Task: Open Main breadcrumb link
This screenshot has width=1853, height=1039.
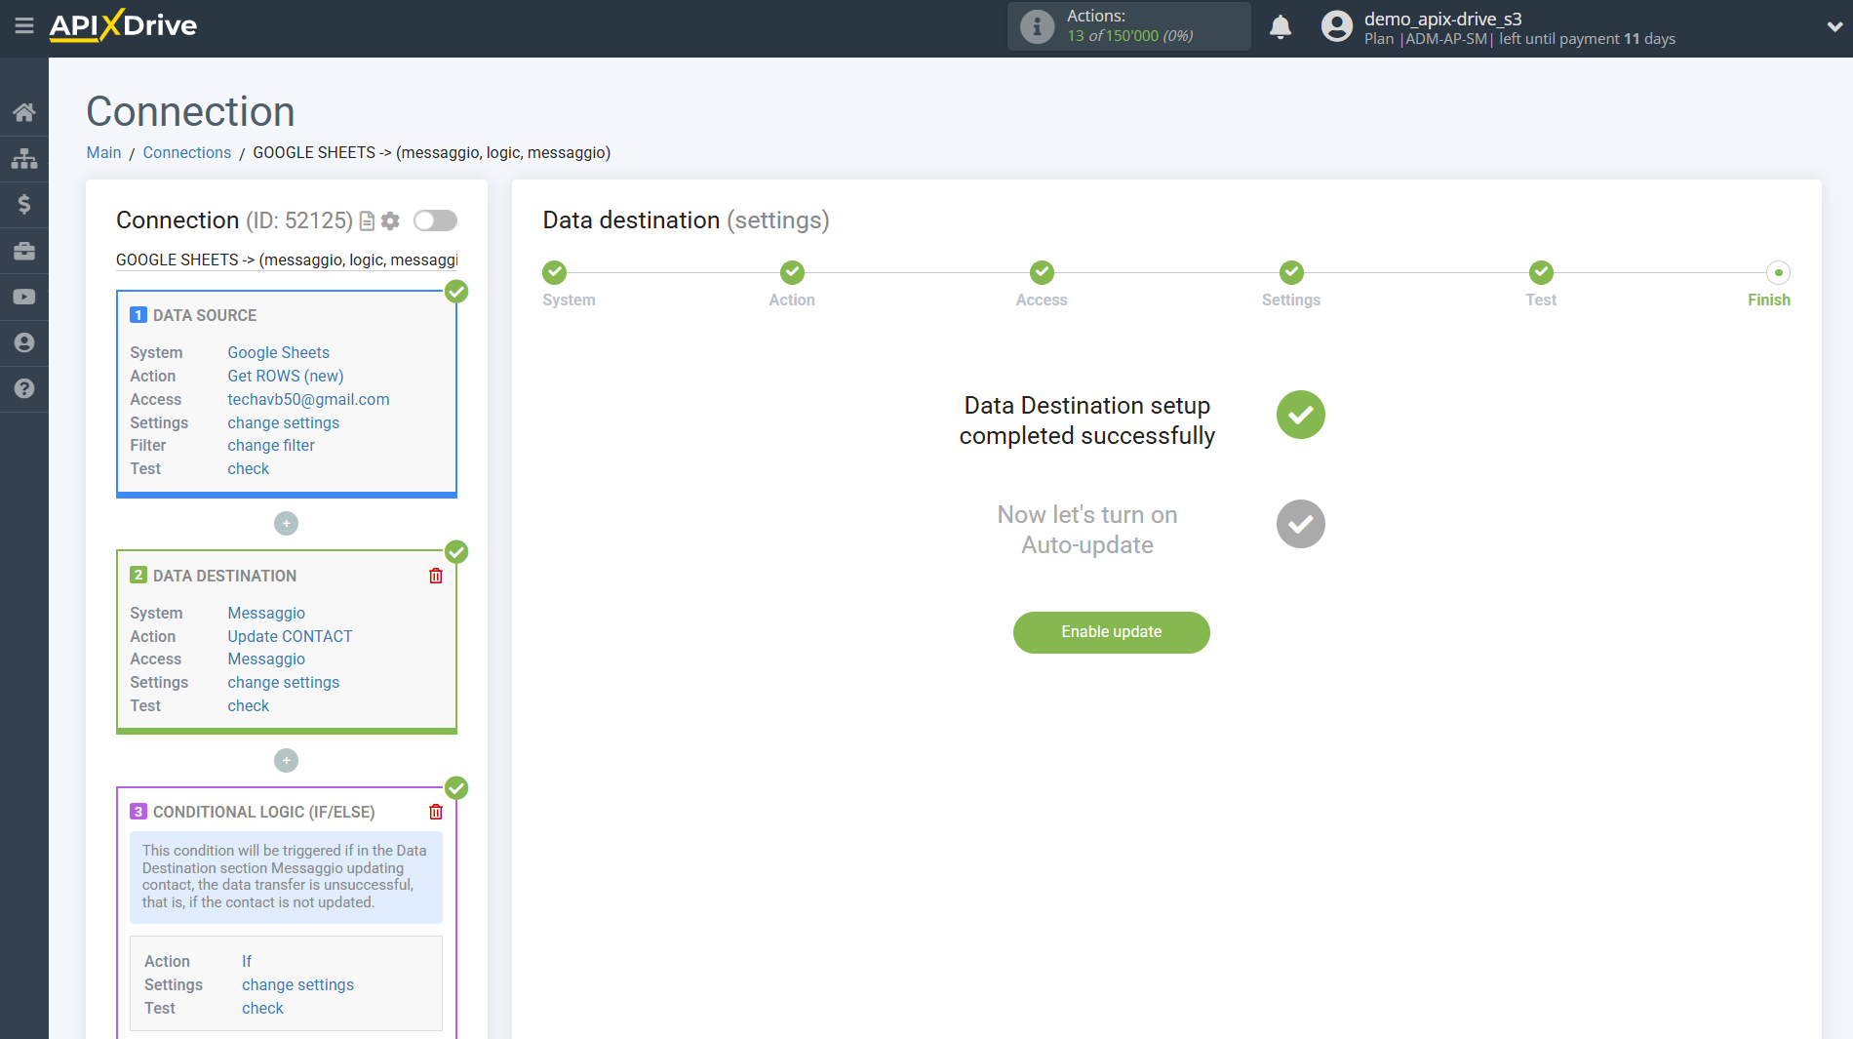Action: [103, 152]
